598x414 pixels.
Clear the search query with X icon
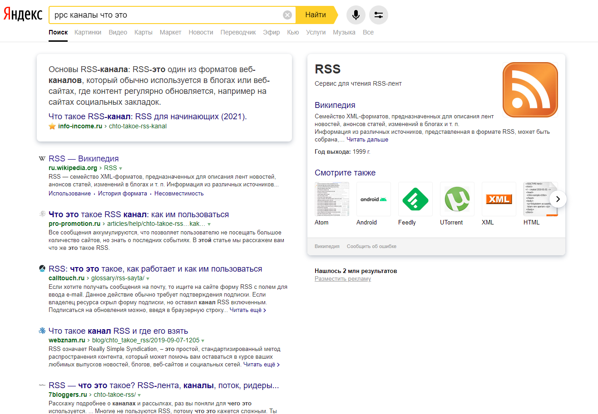click(287, 15)
